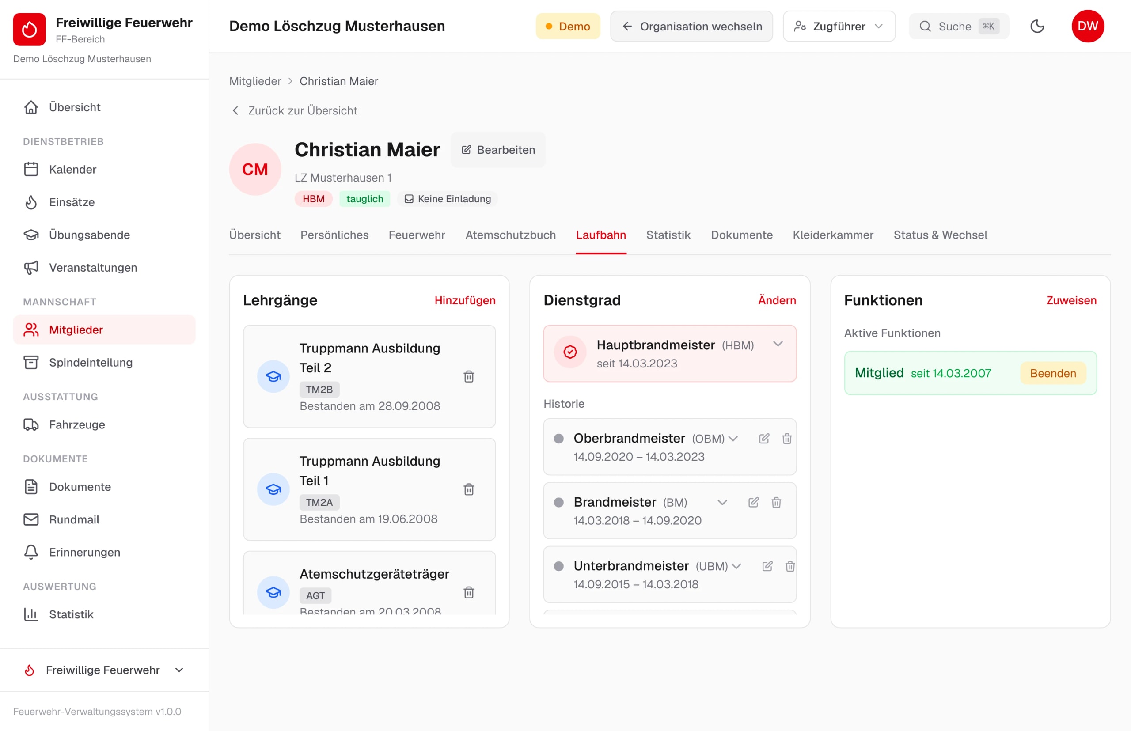This screenshot has height=731, width=1131.
Task: Edit the Oberbrandmeister history entry
Action: pyautogui.click(x=764, y=438)
